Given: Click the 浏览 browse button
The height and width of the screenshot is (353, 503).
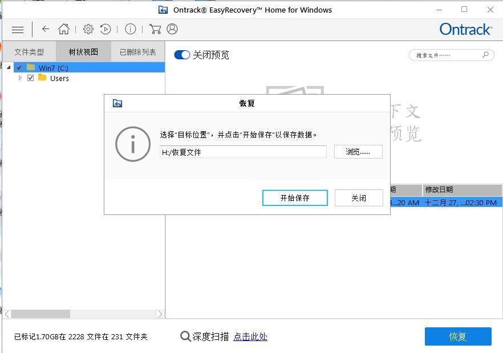Looking at the screenshot, I should point(358,152).
